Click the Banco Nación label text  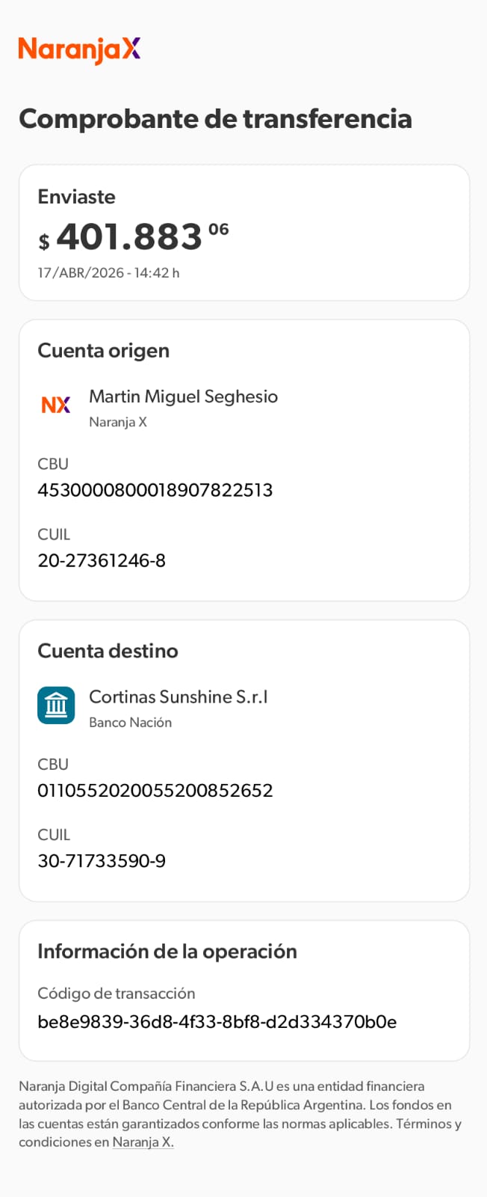click(x=130, y=723)
